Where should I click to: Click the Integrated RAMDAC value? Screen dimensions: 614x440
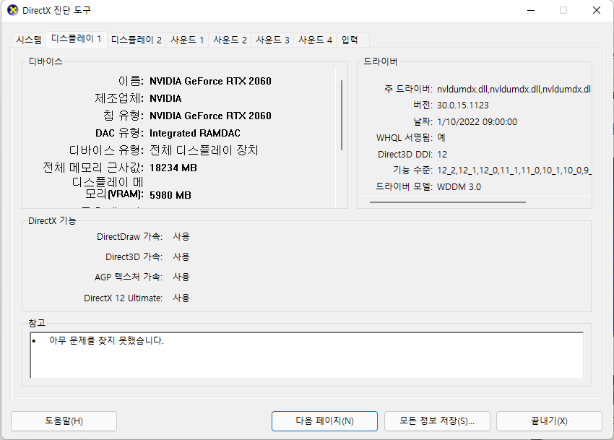point(195,133)
